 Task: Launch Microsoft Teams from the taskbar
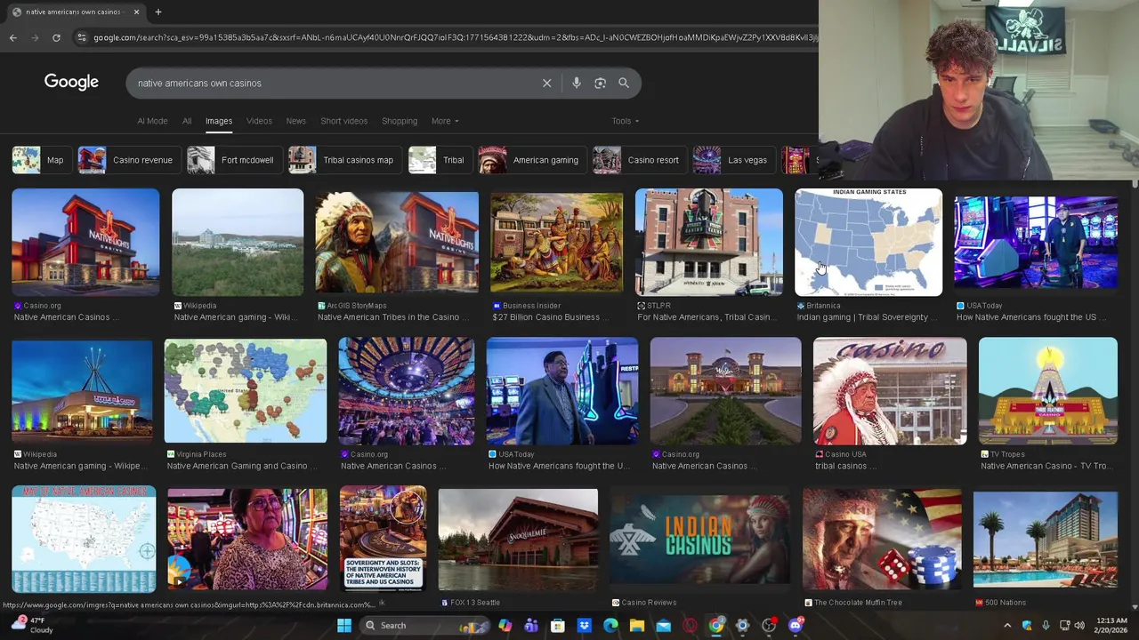click(531, 625)
